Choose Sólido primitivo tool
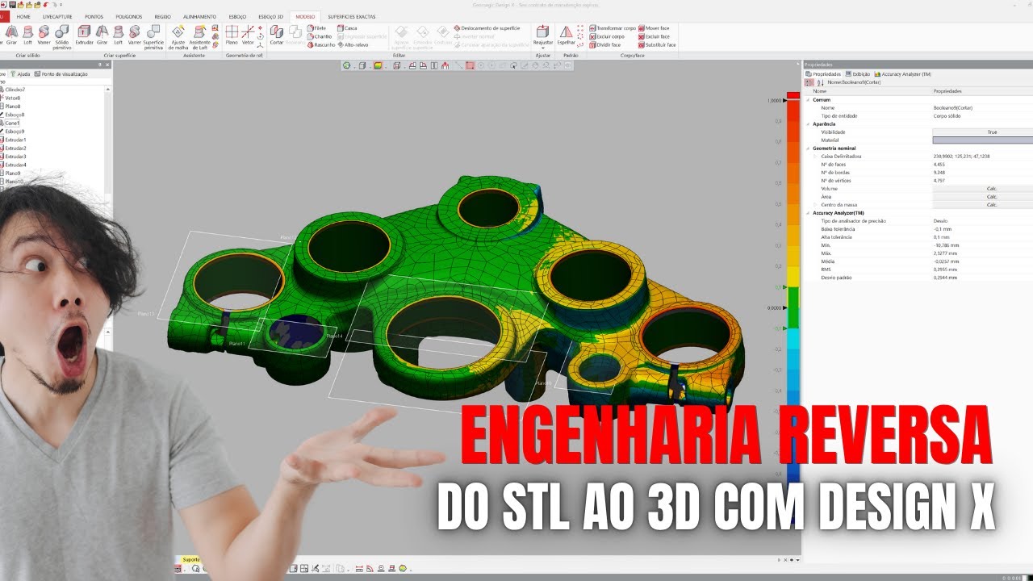Screen dimensions: 1033x581 click(62, 36)
